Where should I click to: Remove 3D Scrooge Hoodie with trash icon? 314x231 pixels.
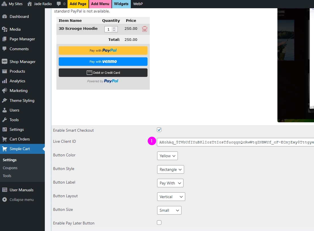[145, 29]
